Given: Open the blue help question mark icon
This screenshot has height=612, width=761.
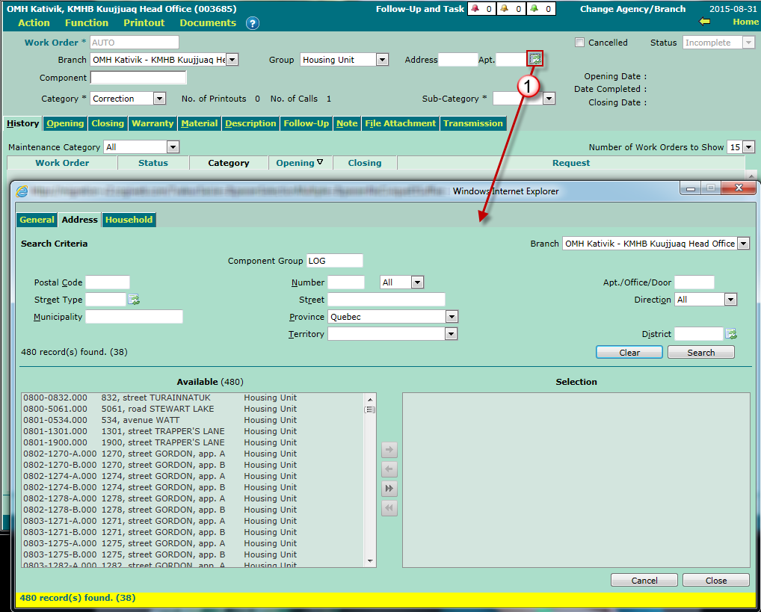Looking at the screenshot, I should coord(252,23).
